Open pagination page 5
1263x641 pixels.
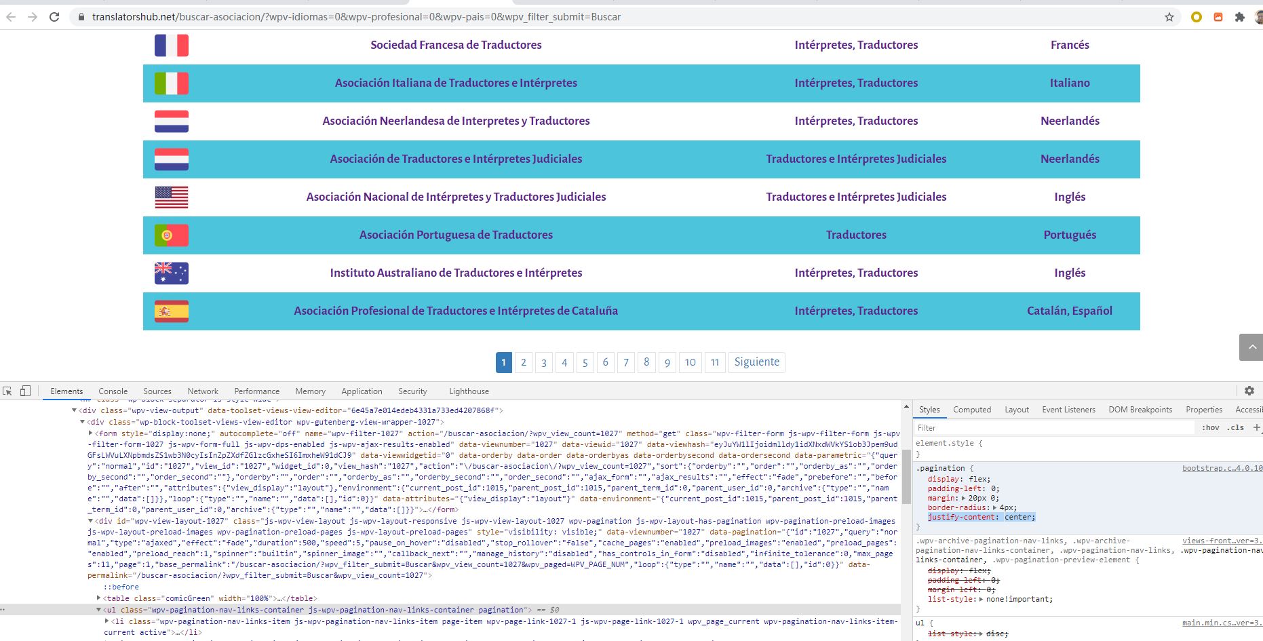click(x=585, y=362)
